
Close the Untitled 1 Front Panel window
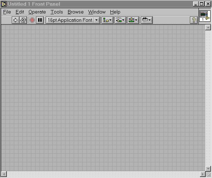coord(208,4)
